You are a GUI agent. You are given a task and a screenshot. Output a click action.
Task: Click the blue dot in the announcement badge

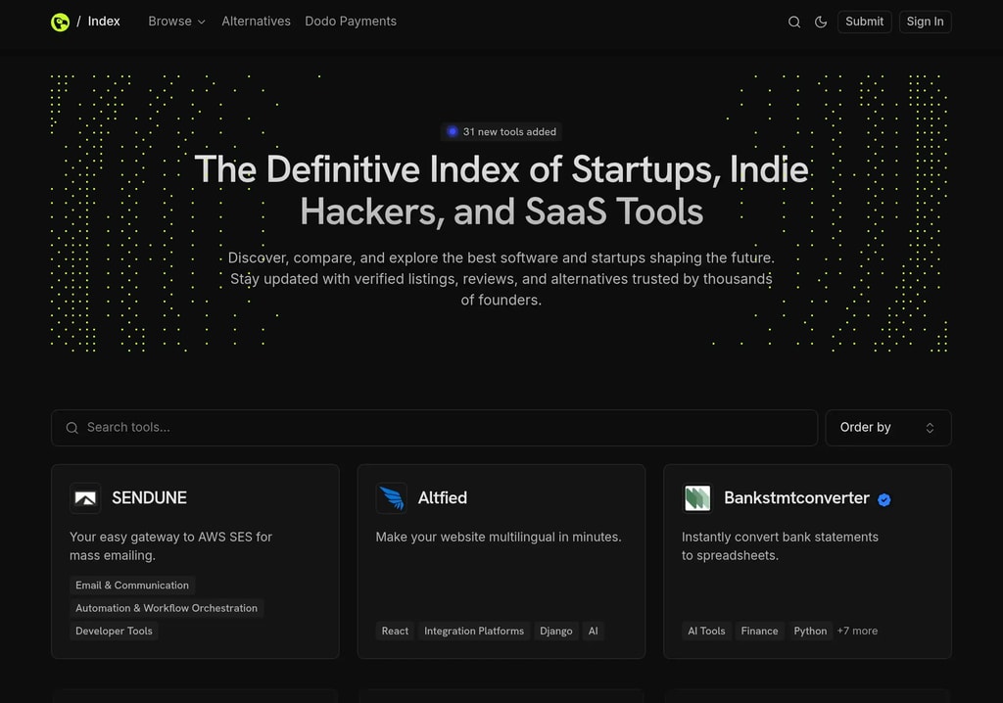coord(452,131)
